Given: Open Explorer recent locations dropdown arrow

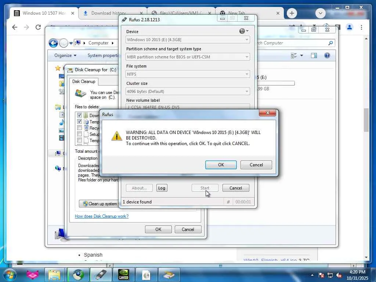Looking at the screenshot, I should pyautogui.click(x=71, y=43).
